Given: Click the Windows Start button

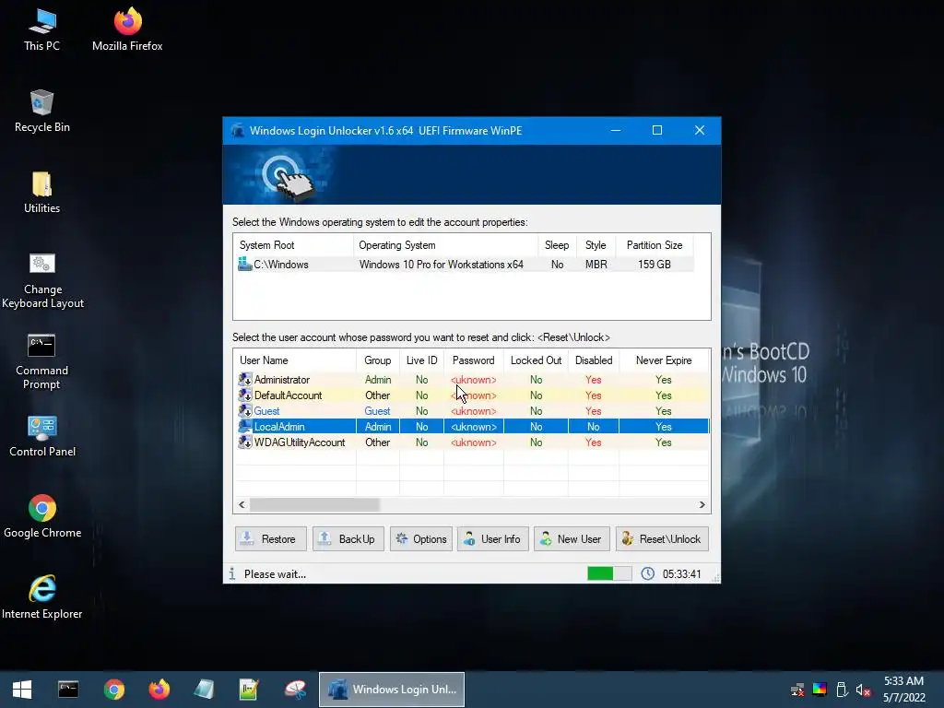Looking at the screenshot, I should pos(22,690).
